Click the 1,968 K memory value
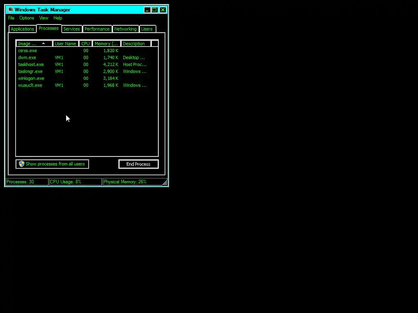This screenshot has width=418, height=313. (x=111, y=85)
